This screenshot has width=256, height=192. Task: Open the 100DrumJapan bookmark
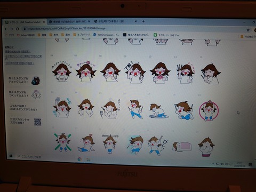[x=106, y=35]
